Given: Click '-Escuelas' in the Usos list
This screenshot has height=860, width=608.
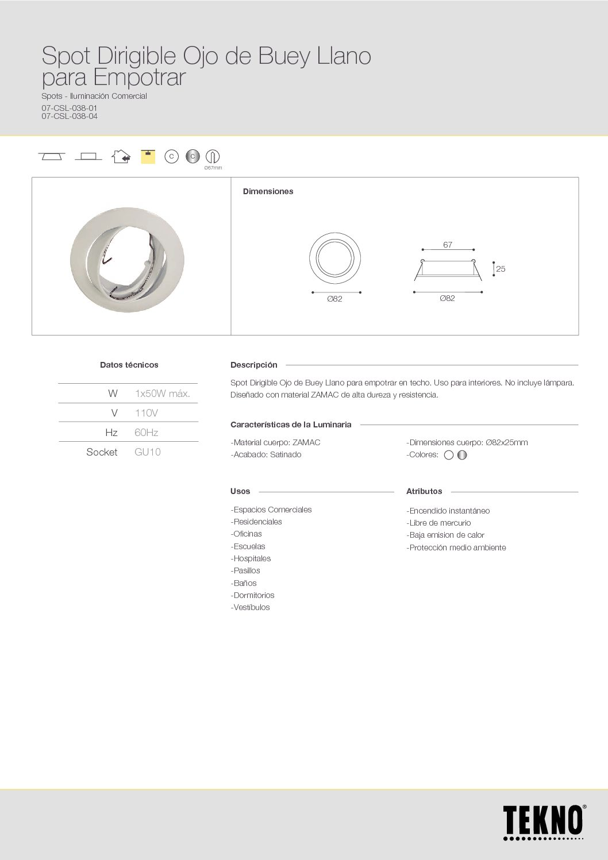Looking at the screenshot, I should pyautogui.click(x=248, y=546).
